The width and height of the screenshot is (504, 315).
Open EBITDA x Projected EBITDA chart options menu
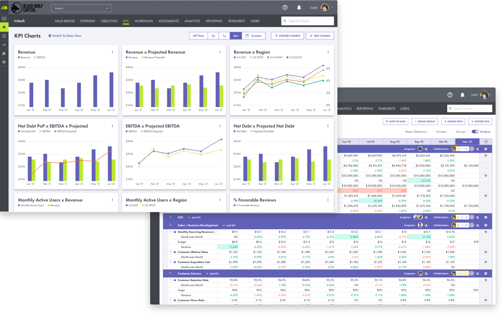[x=220, y=126]
